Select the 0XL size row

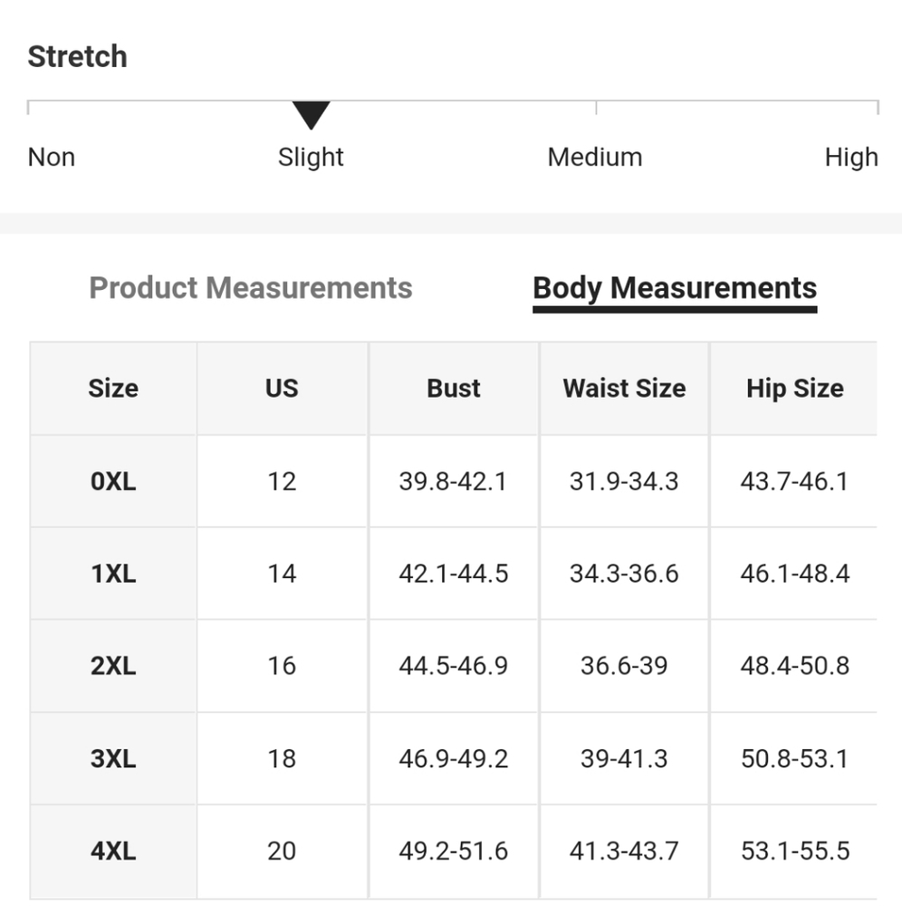pos(454,481)
